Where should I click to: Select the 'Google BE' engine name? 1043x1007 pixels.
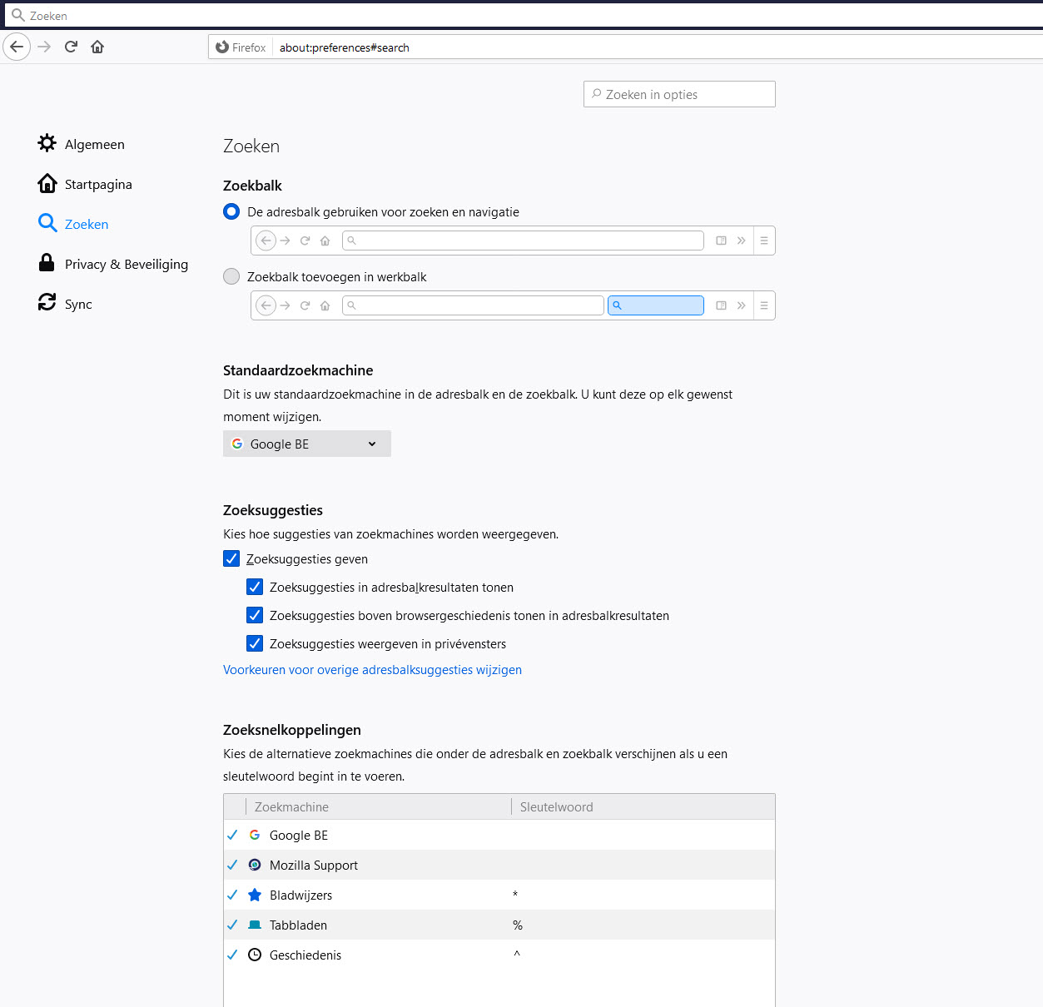coord(299,836)
